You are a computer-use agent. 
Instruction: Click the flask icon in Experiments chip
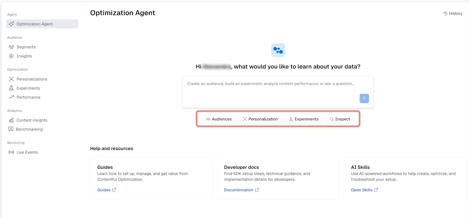[291, 119]
